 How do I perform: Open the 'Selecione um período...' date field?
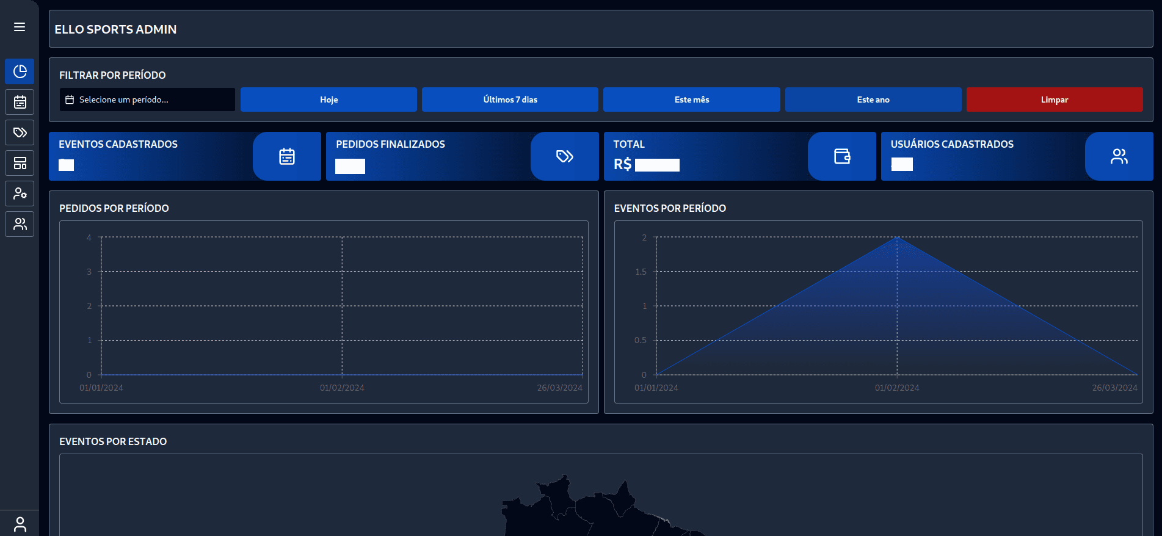click(147, 100)
